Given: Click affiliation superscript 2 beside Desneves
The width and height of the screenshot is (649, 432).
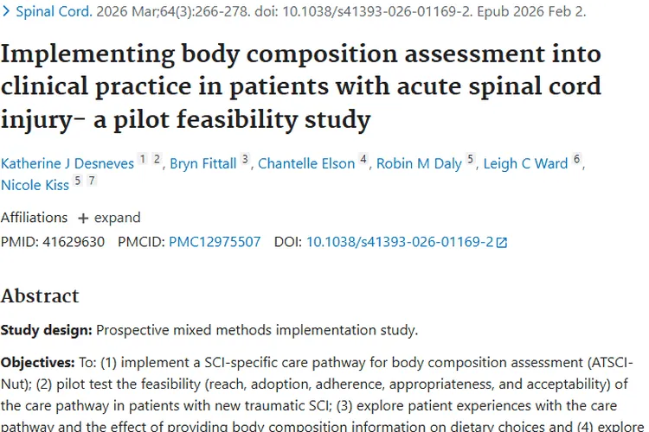Looking at the screenshot, I should click(x=157, y=160).
